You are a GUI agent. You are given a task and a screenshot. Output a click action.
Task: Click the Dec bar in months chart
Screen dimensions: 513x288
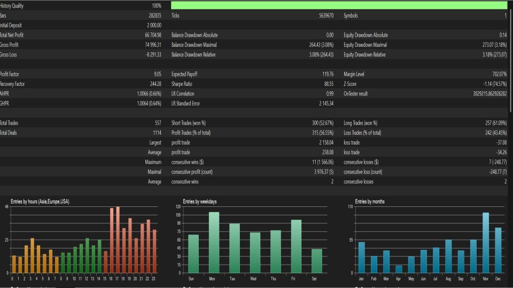coord(498,251)
